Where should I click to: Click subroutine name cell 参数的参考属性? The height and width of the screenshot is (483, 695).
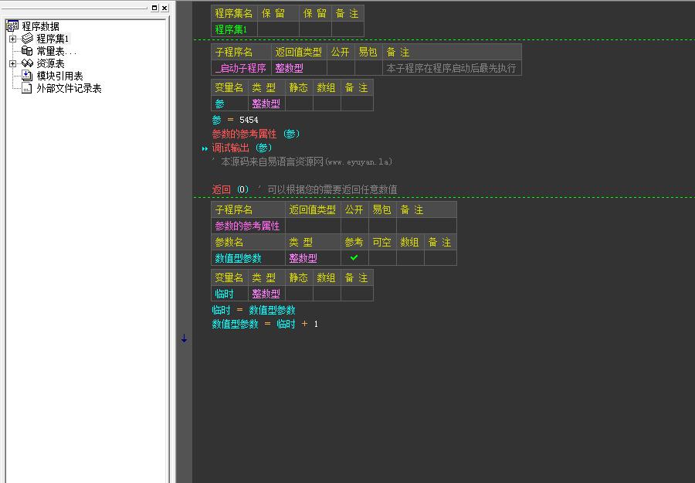pos(248,226)
